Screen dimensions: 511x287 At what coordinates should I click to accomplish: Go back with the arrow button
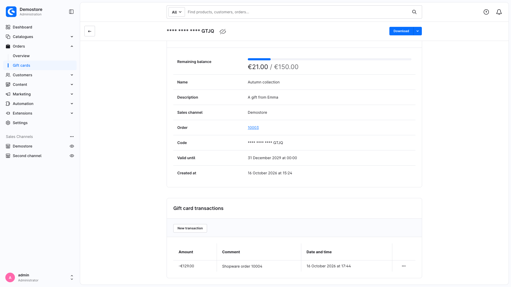pyautogui.click(x=90, y=31)
